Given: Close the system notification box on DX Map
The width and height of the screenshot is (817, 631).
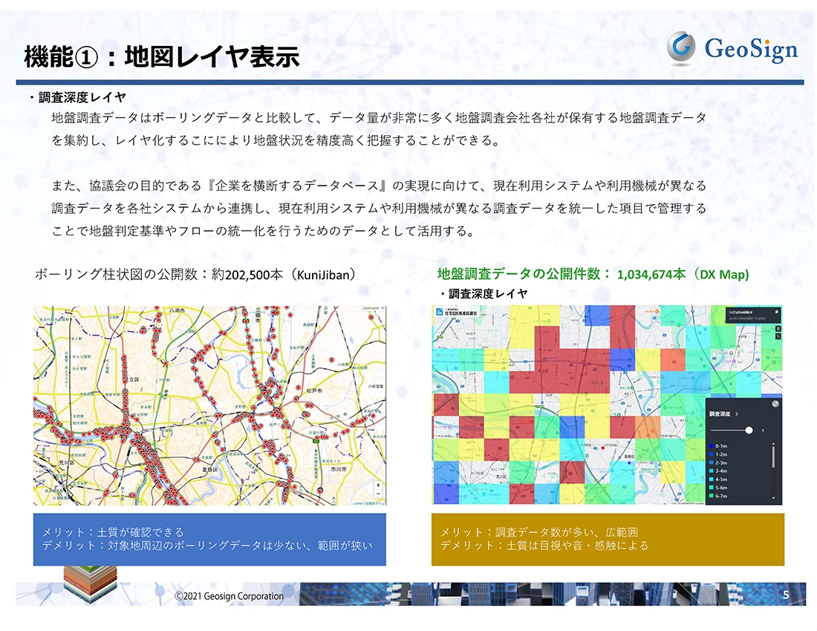Looking at the screenshot, I should coord(777,312).
